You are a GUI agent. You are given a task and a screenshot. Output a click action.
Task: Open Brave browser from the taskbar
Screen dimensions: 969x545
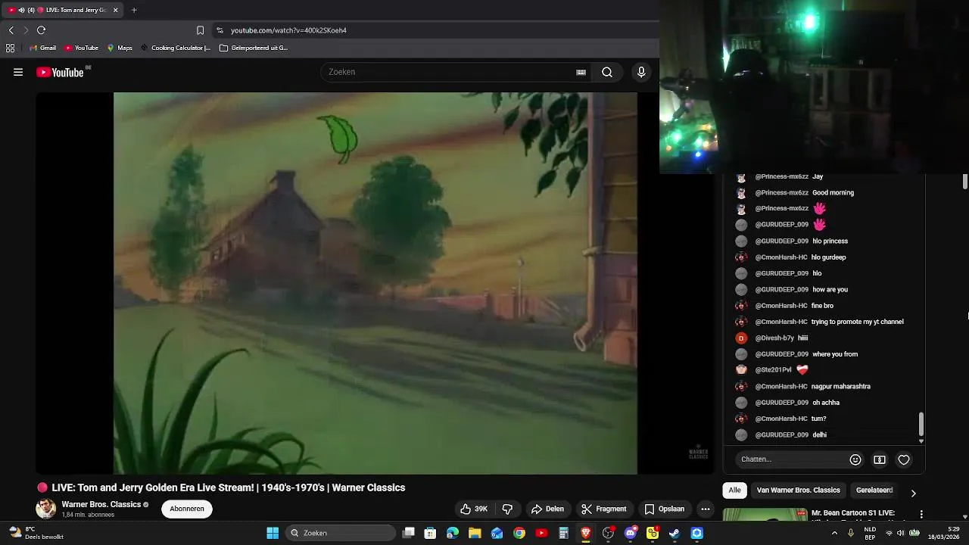(586, 533)
